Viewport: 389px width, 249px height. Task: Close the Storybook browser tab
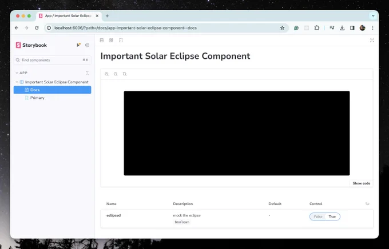click(x=97, y=16)
